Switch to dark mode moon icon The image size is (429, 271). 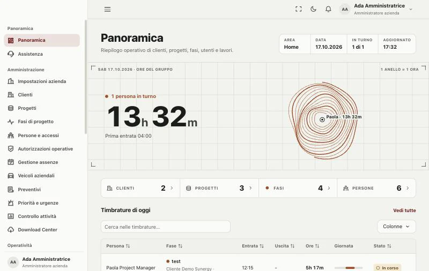(x=313, y=9)
